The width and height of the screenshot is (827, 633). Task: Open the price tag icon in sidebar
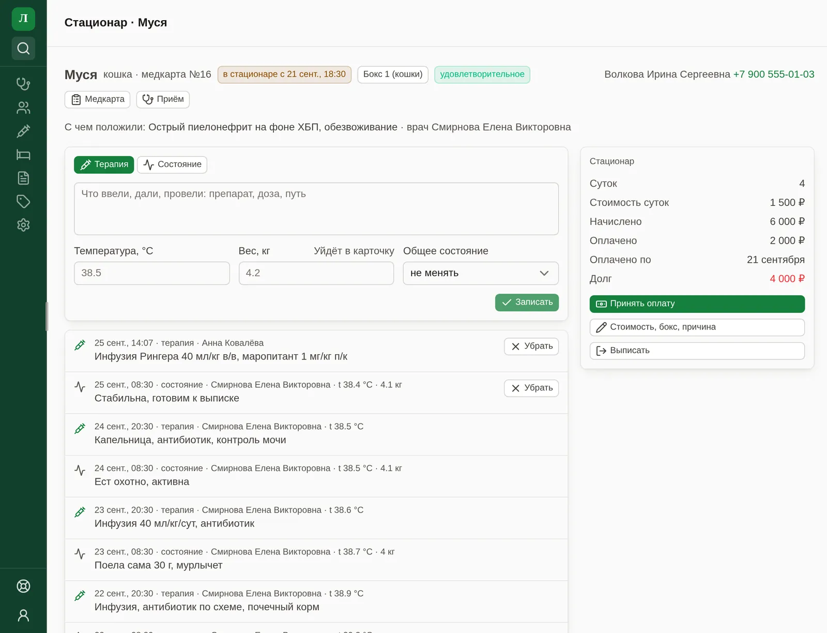[x=23, y=201]
